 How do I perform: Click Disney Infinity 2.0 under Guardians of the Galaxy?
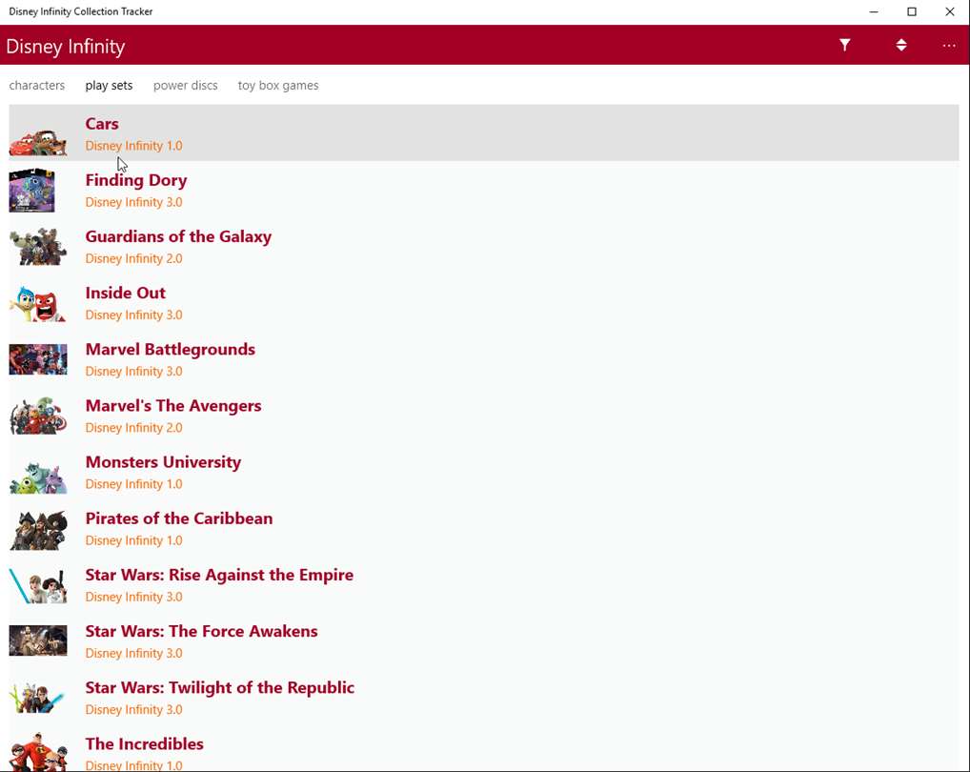coord(133,258)
